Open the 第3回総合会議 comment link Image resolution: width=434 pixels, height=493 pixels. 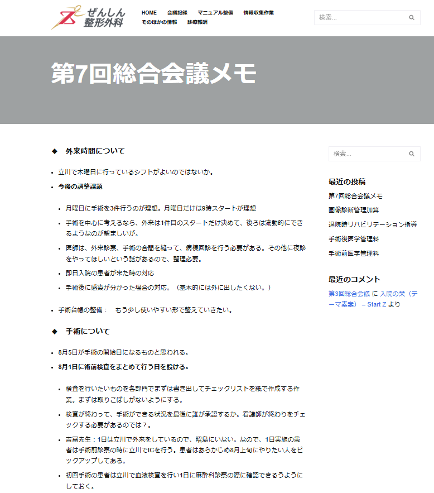click(349, 294)
